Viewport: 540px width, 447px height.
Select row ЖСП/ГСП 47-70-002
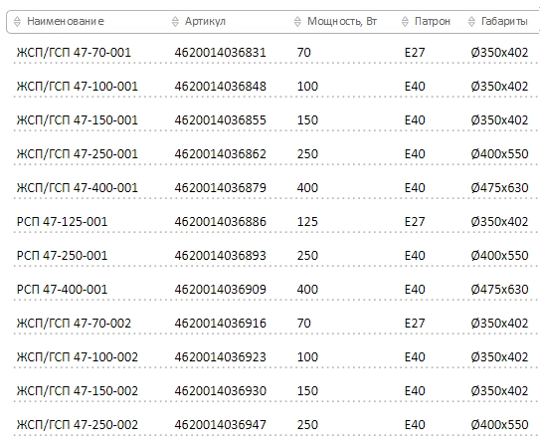tap(275, 324)
